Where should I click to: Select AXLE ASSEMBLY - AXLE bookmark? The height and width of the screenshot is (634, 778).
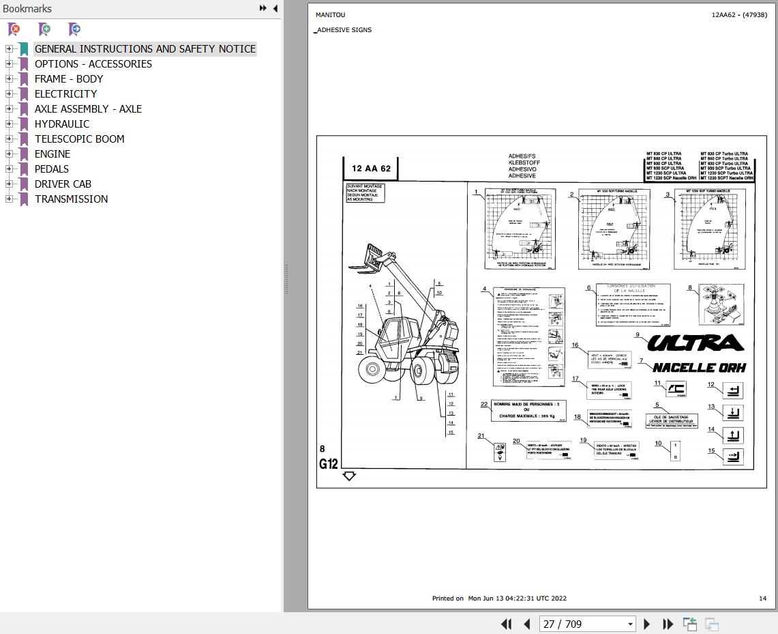point(89,109)
